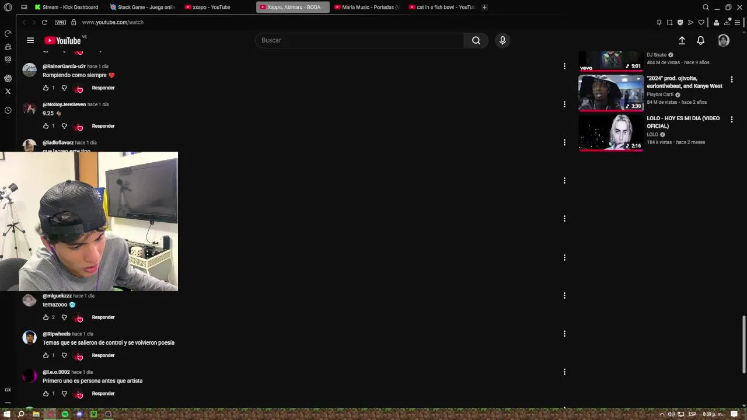
Task: Open the account avatar menu
Action: click(x=724, y=40)
